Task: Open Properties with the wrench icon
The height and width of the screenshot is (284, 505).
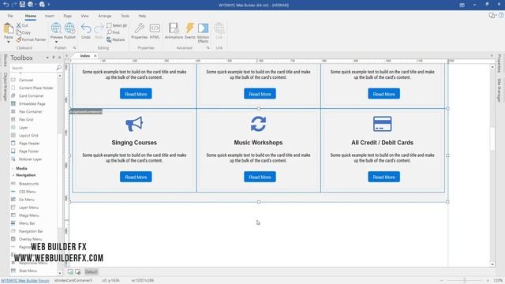Action: 139,28
